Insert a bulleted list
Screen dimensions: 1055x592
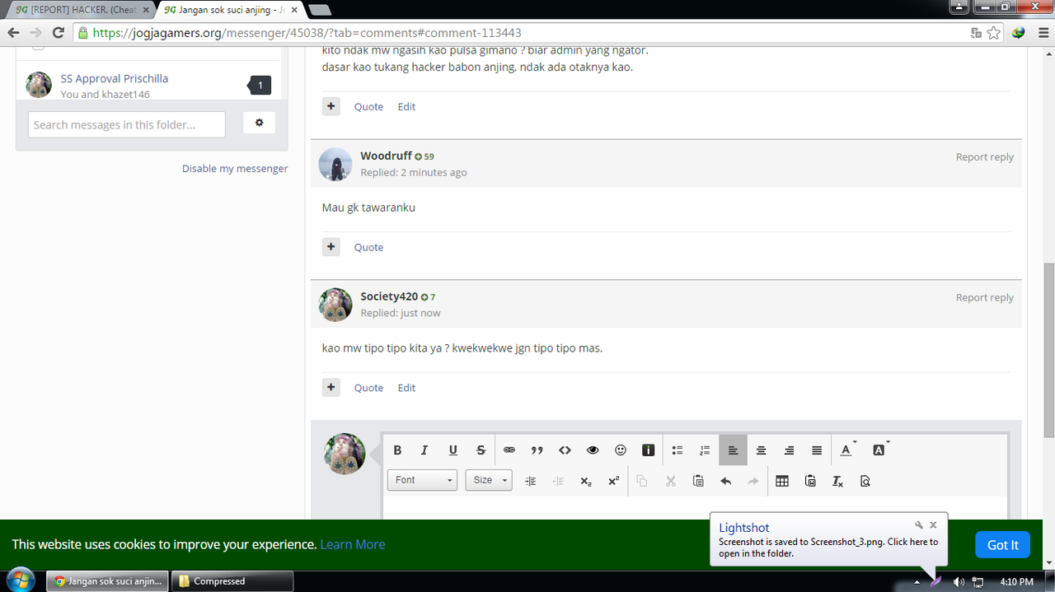coord(678,450)
